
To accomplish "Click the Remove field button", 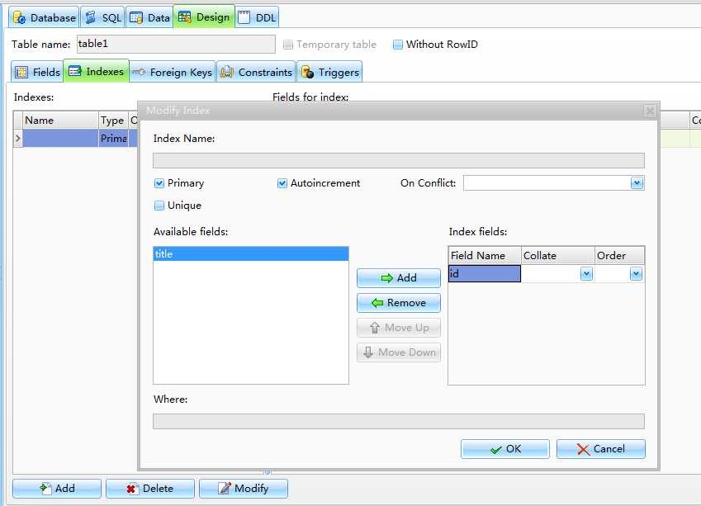I will pos(399,303).
